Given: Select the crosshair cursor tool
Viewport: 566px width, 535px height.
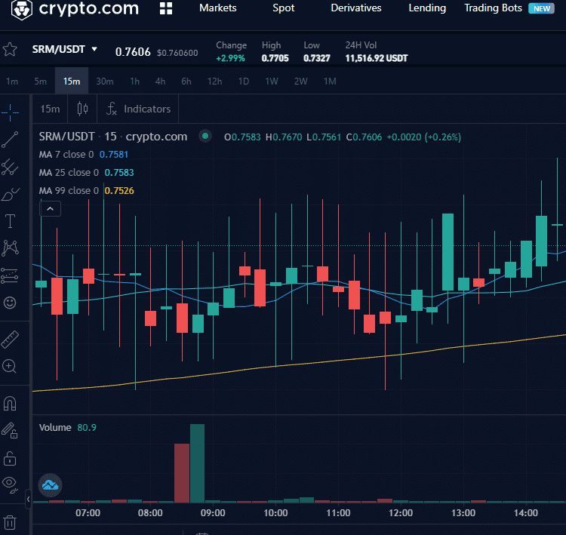Looking at the screenshot, I should coord(10,112).
